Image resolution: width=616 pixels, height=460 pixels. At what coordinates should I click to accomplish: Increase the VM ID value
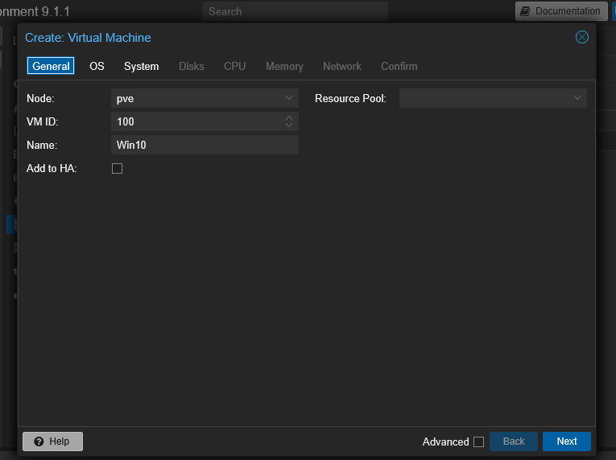coord(289,117)
